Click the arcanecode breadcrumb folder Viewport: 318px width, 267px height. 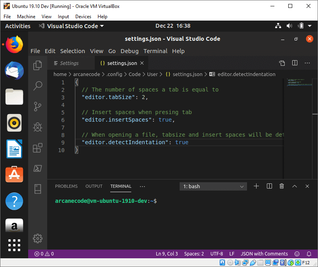click(86, 74)
